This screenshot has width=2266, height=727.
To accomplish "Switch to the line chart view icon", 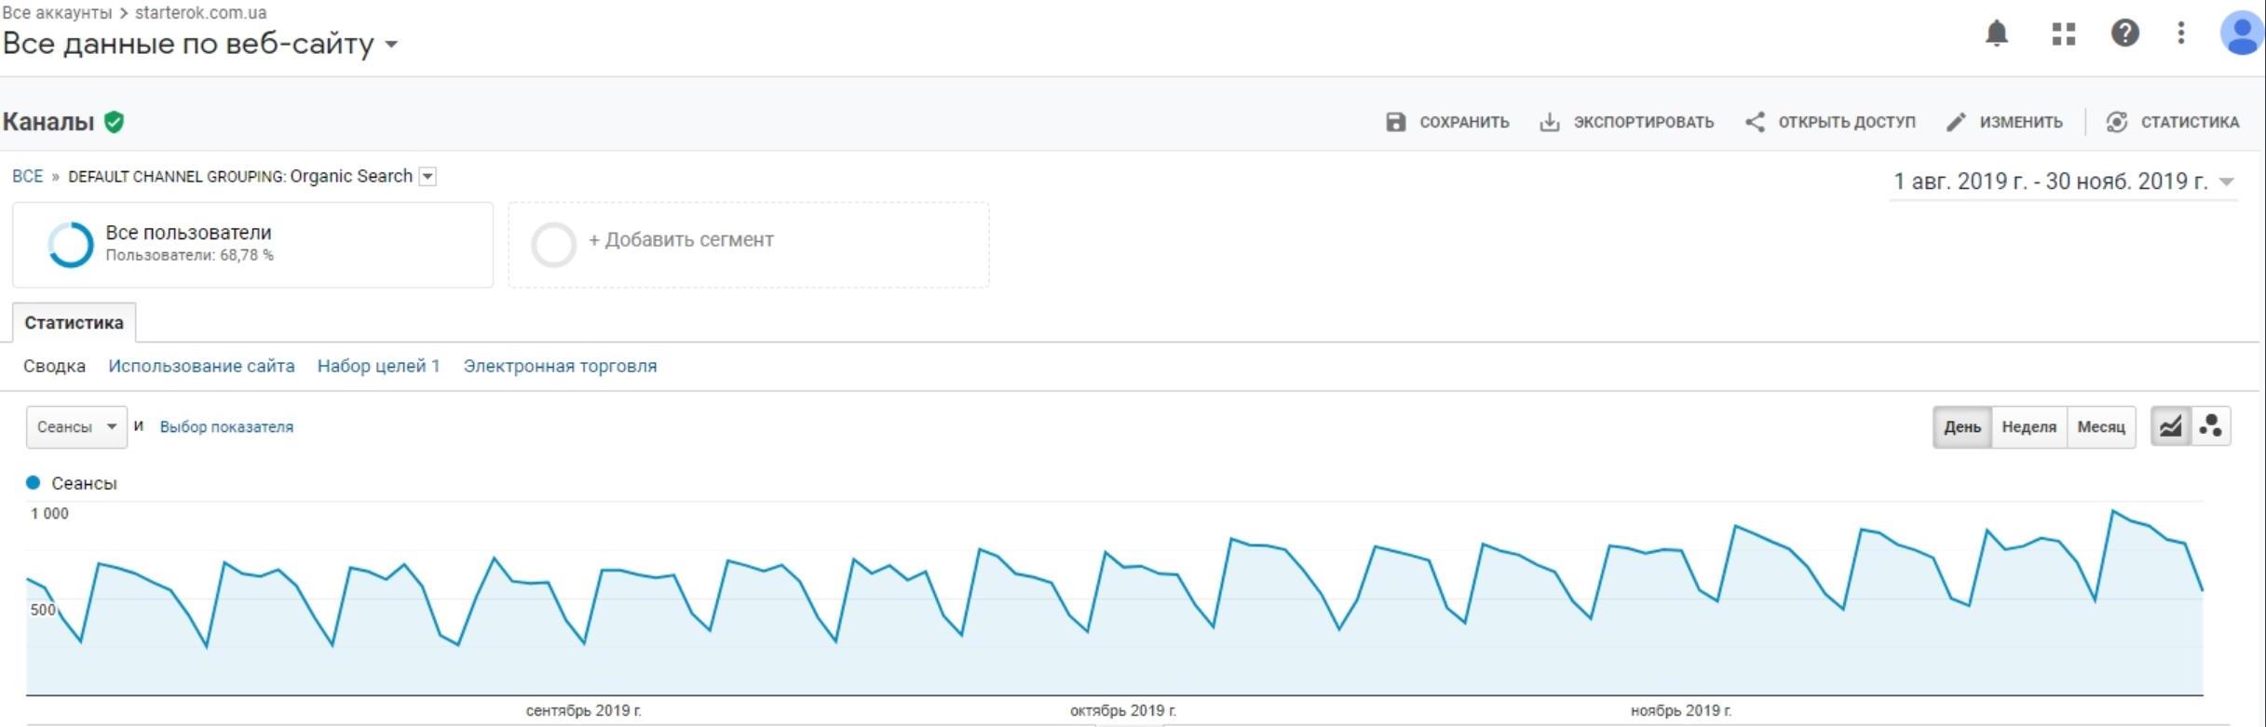I will pyautogui.click(x=2170, y=427).
